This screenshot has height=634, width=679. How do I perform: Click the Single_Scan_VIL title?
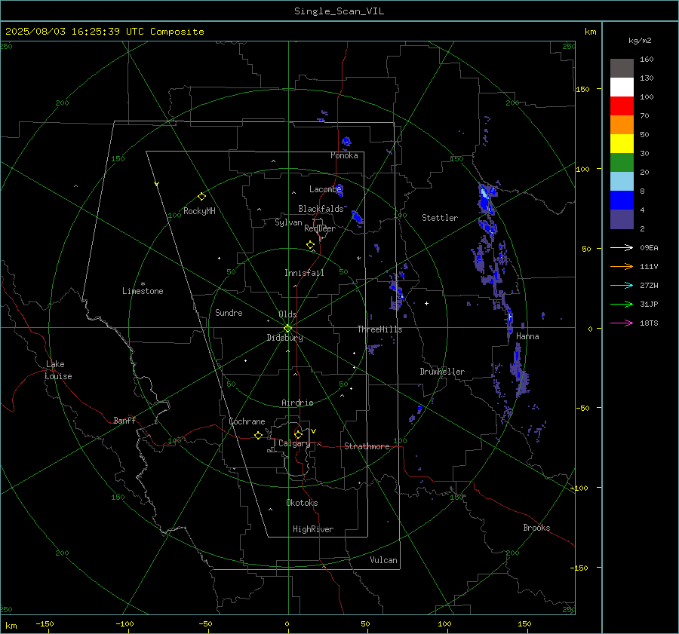[339, 11]
